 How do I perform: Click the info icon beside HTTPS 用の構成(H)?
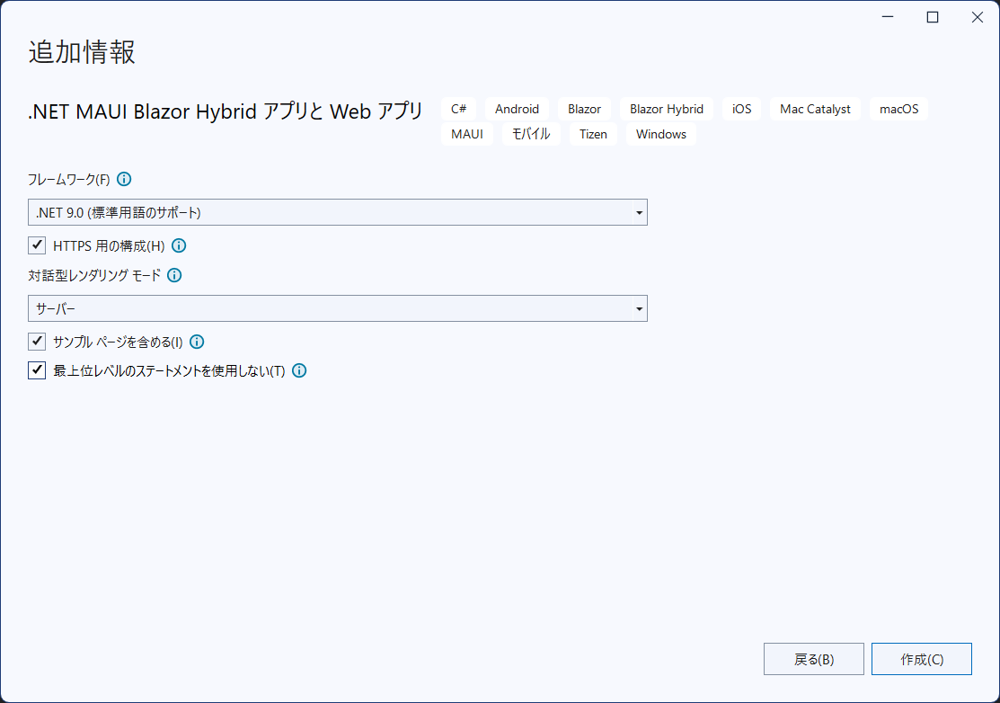179,245
